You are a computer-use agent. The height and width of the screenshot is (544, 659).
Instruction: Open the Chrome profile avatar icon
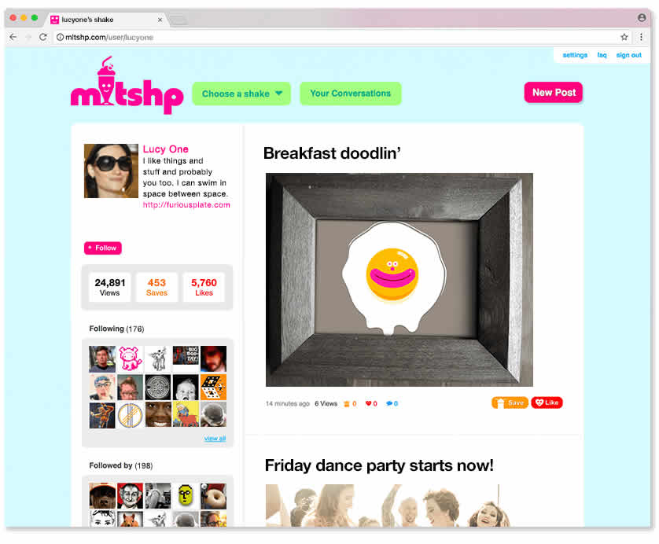pos(642,17)
